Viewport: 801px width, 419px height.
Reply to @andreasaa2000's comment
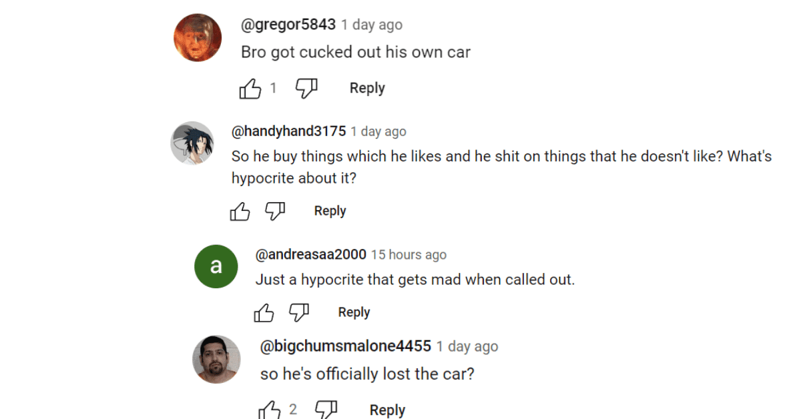click(x=354, y=312)
